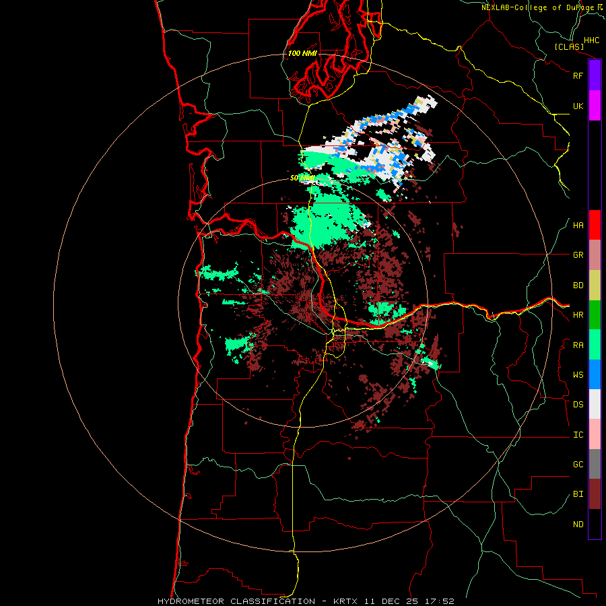Click the UK legend label

pos(578,106)
